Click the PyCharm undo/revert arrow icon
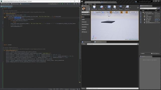161x90 pixels. tap(76, 4)
